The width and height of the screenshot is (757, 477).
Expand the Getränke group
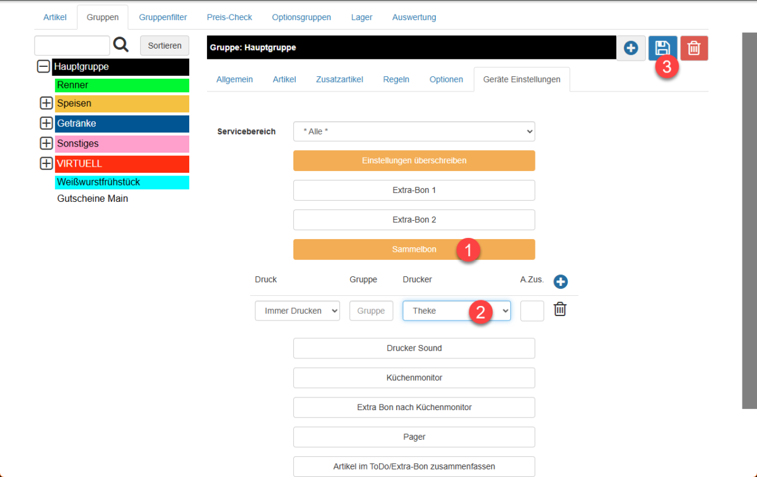(x=46, y=124)
